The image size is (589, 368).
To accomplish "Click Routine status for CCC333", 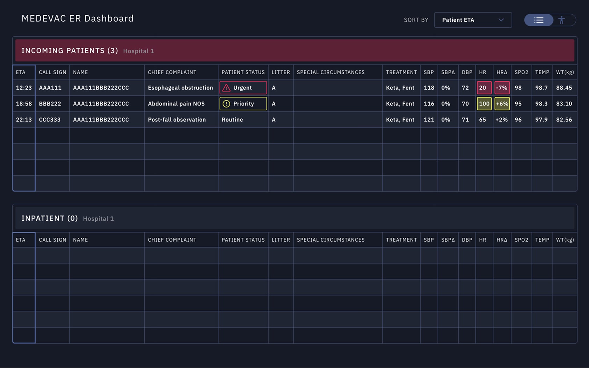I will tap(232, 120).
